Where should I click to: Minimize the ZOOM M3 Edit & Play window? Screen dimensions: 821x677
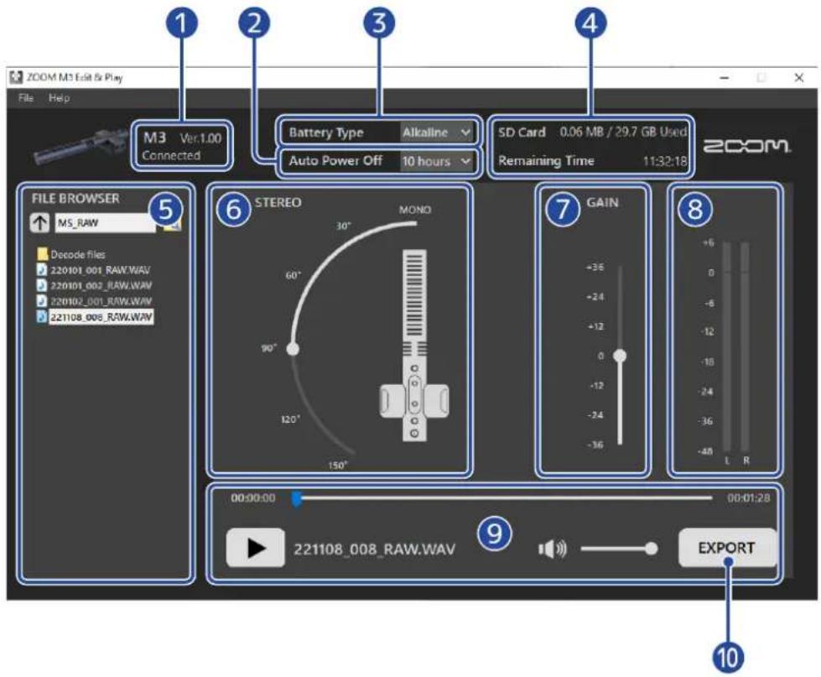coord(724,78)
